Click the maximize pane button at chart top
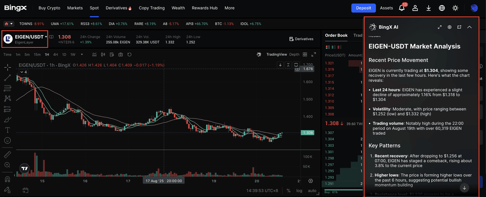The width and height of the screenshot is (486, 197). (x=296, y=65)
